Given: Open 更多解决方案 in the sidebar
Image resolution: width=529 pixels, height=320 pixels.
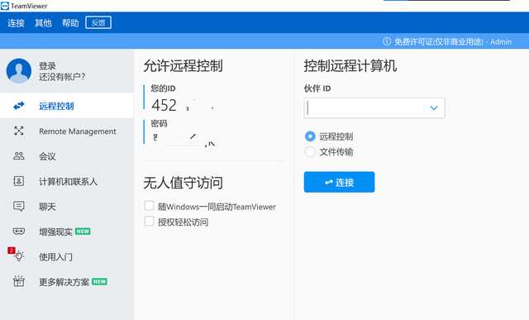Looking at the screenshot, I should coord(67,281).
